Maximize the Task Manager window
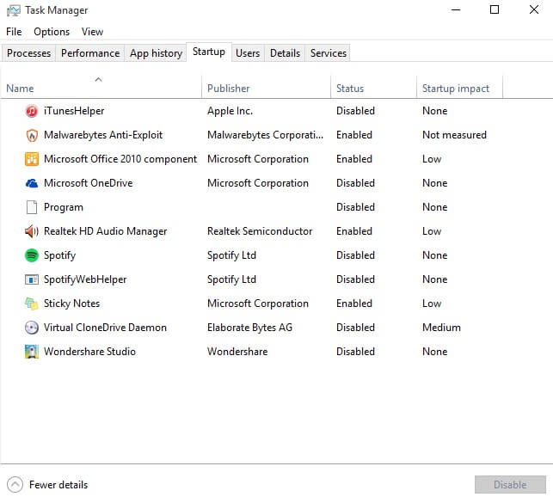553x503 pixels. [x=495, y=9]
